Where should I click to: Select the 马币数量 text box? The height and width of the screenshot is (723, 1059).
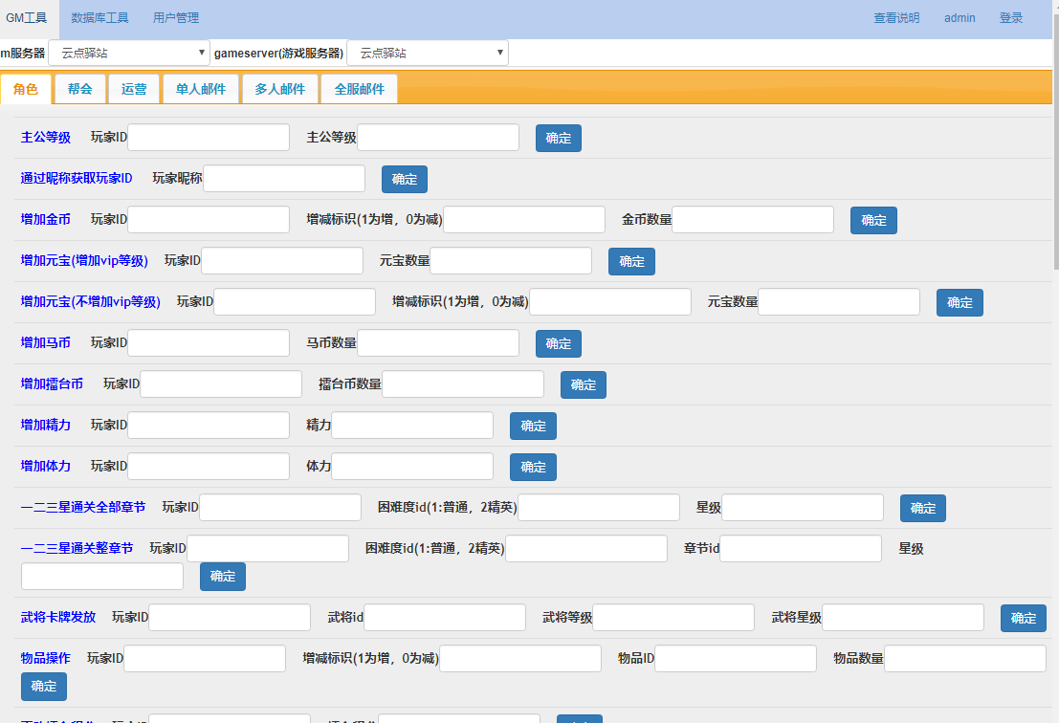(437, 343)
